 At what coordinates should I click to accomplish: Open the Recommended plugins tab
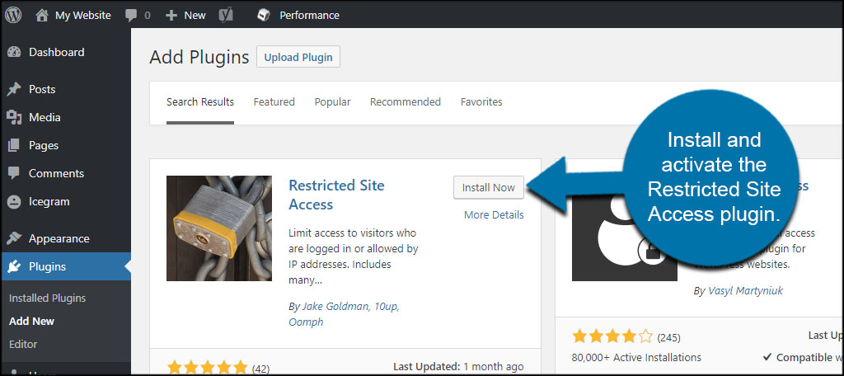405,102
